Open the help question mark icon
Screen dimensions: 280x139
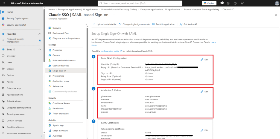[235, 3]
